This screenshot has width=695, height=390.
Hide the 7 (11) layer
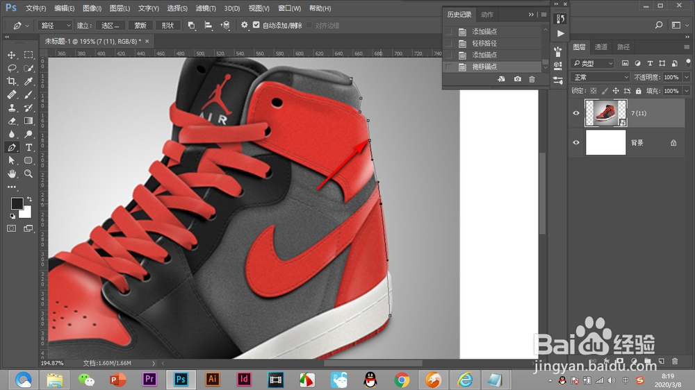(x=575, y=113)
